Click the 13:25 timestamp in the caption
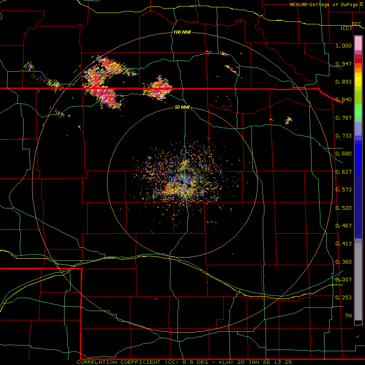365x365 pixels. point(283,362)
